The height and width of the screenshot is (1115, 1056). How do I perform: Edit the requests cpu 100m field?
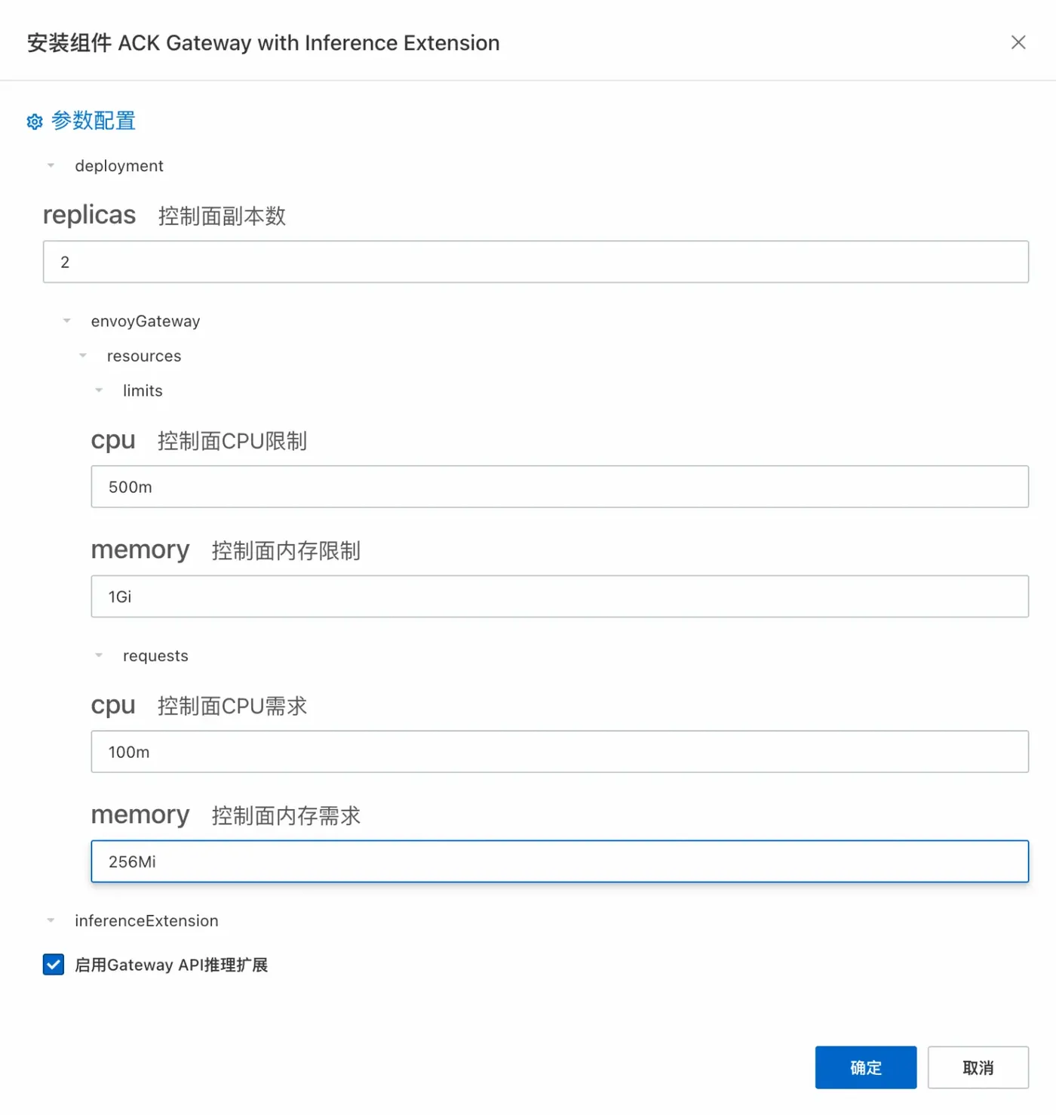click(560, 752)
